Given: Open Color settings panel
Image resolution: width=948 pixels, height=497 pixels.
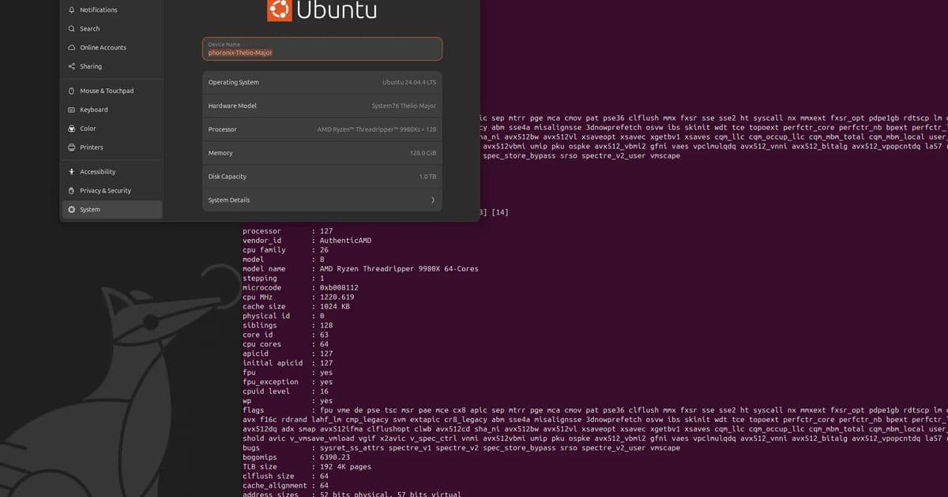Looking at the screenshot, I should tap(112, 129).
